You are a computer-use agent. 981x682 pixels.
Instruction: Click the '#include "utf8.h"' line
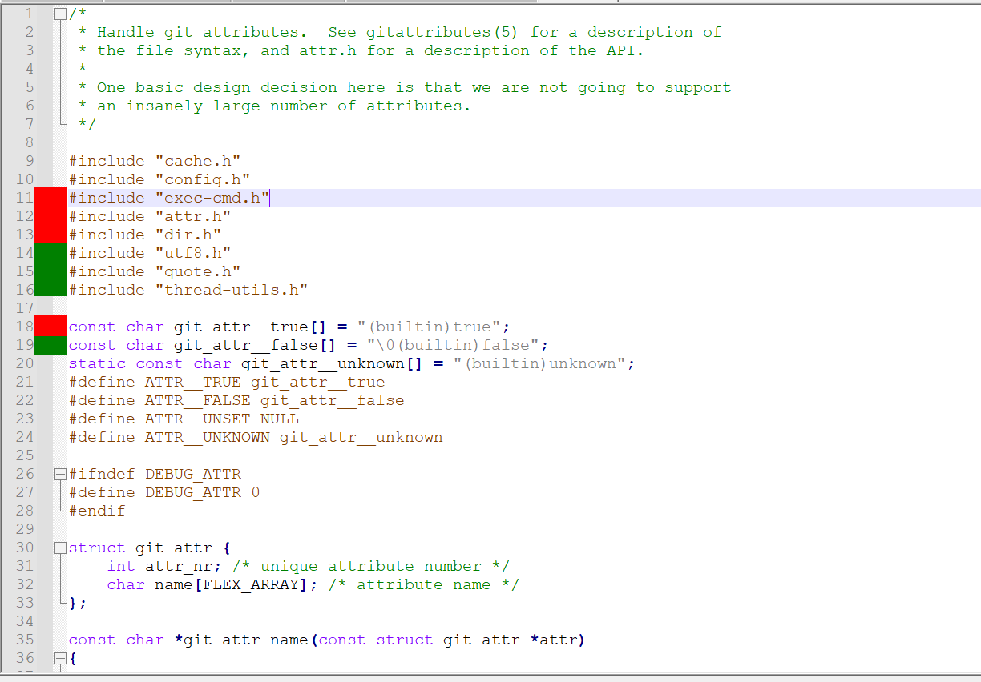[150, 253]
